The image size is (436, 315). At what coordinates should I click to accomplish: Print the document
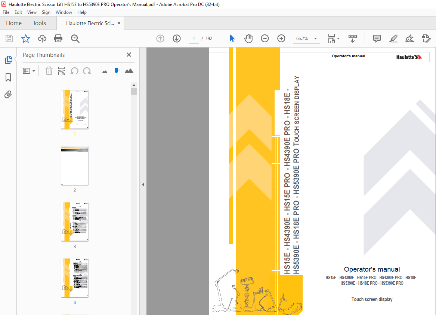(x=58, y=39)
